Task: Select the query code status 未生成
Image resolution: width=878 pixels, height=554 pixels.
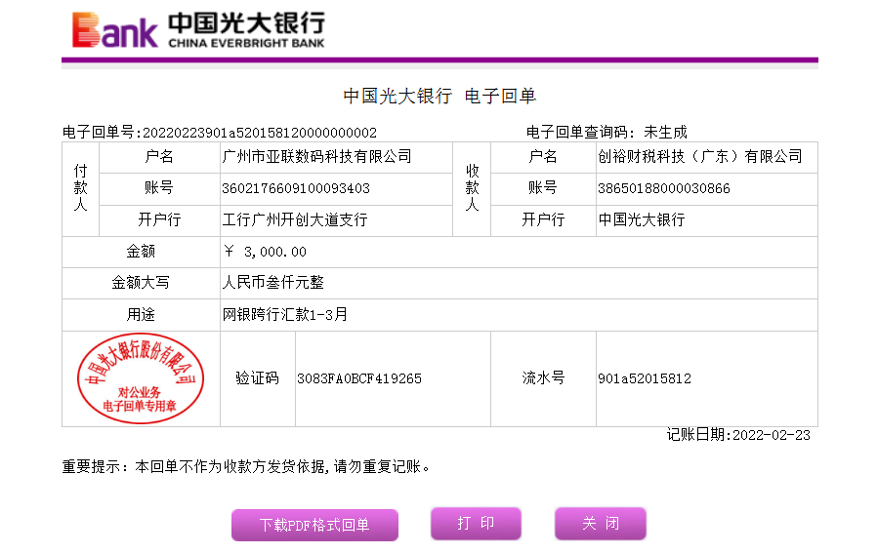Action: 665,133
